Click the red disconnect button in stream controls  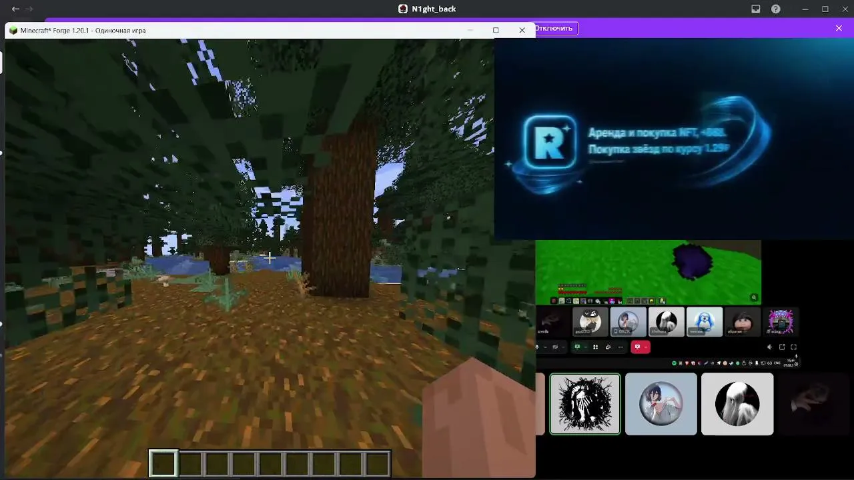pyautogui.click(x=637, y=347)
